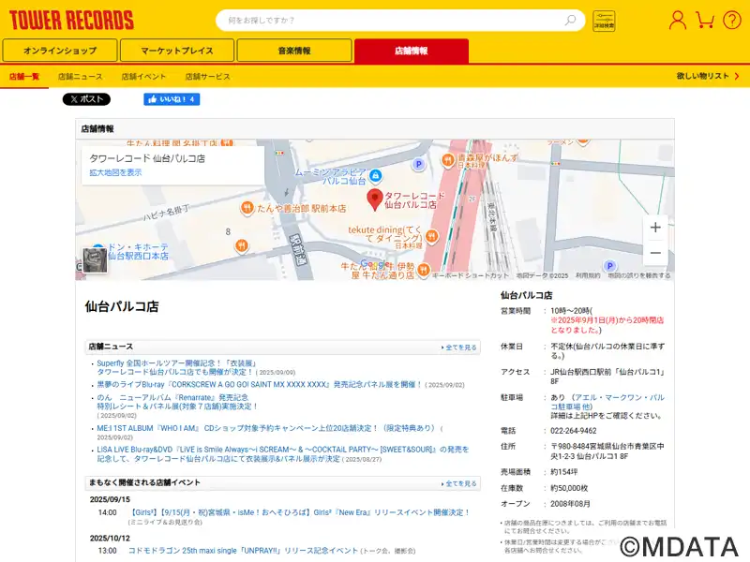Click the 青森屋がほんず restaurant marker
The image size is (750, 562).
447,160
